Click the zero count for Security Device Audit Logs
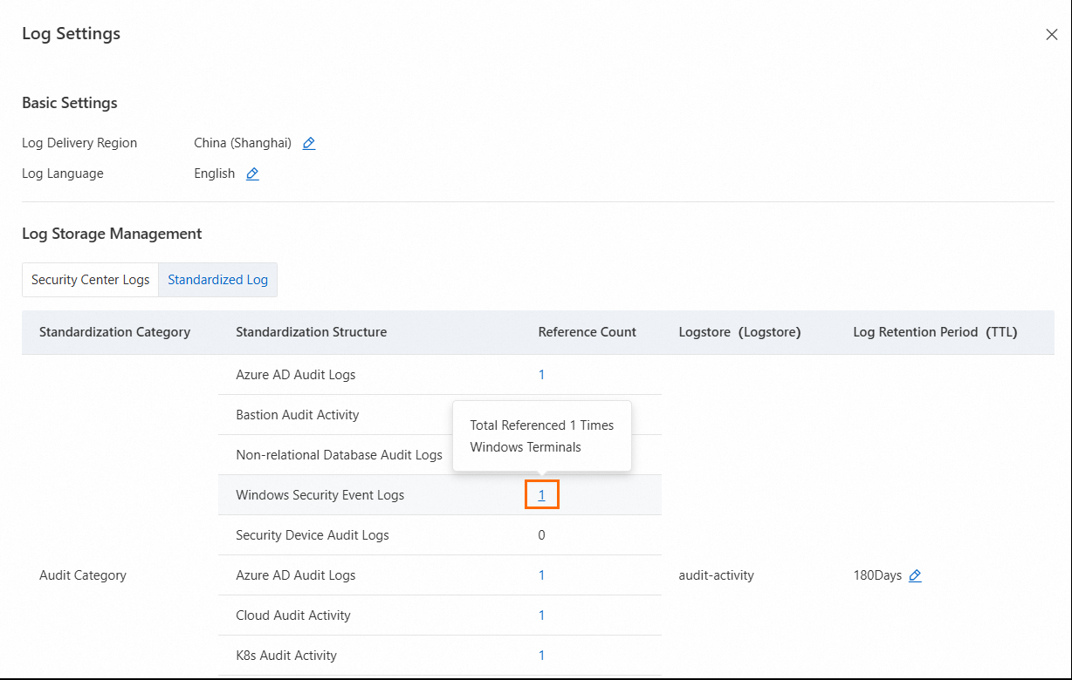The width and height of the screenshot is (1072, 680). pos(541,535)
